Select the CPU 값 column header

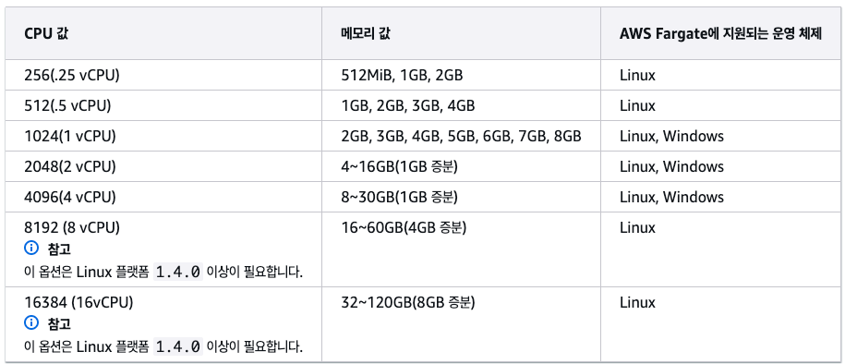click(x=163, y=33)
